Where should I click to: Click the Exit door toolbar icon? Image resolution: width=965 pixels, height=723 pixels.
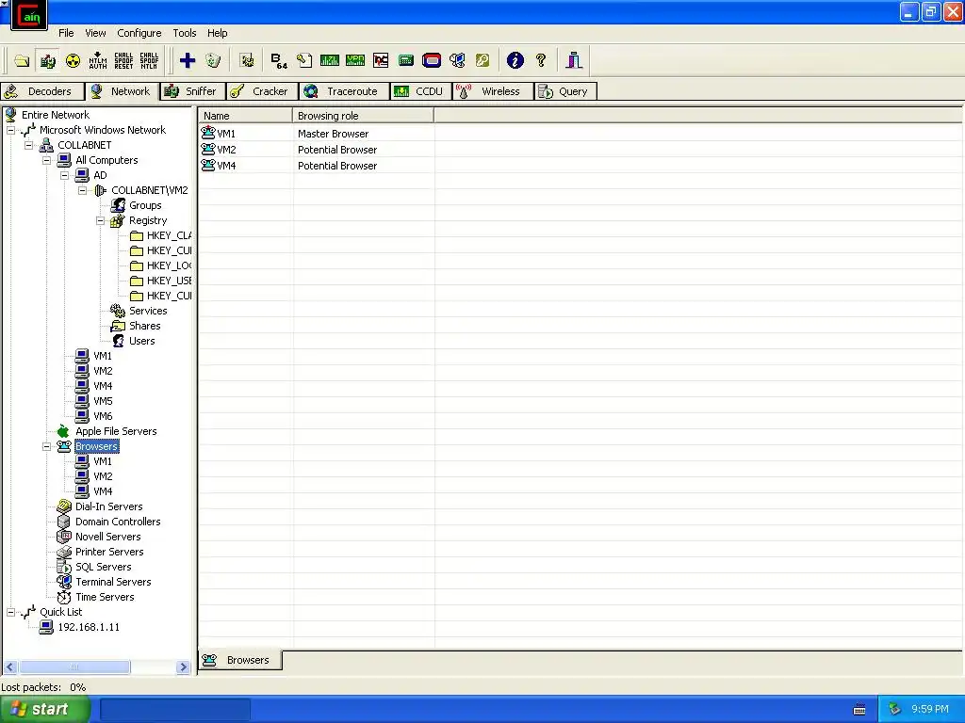coord(574,60)
